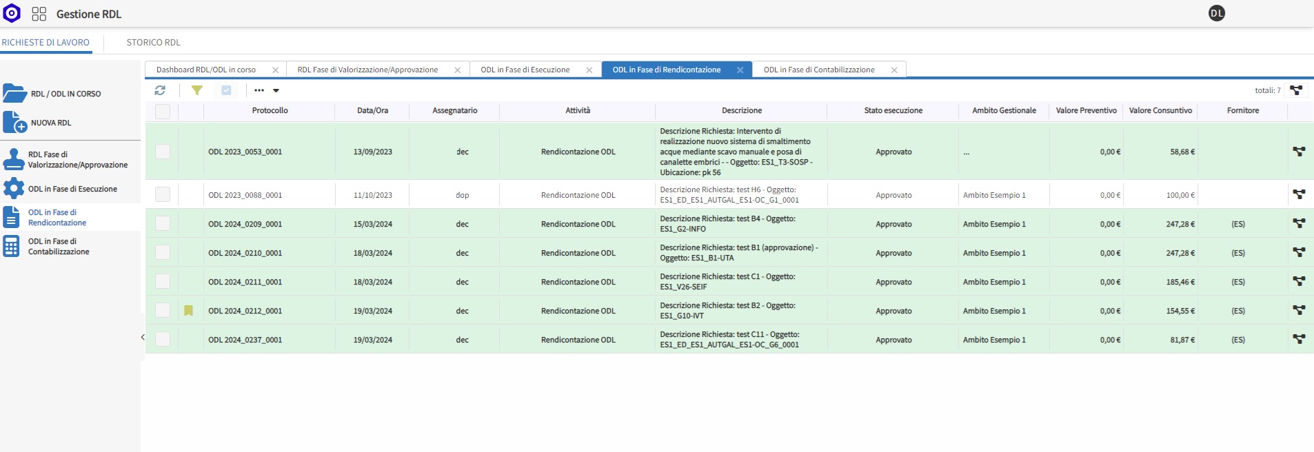The height and width of the screenshot is (452, 1314).
Task: Select checkbox for ODL 2023_0053_0001
Action: click(x=163, y=152)
